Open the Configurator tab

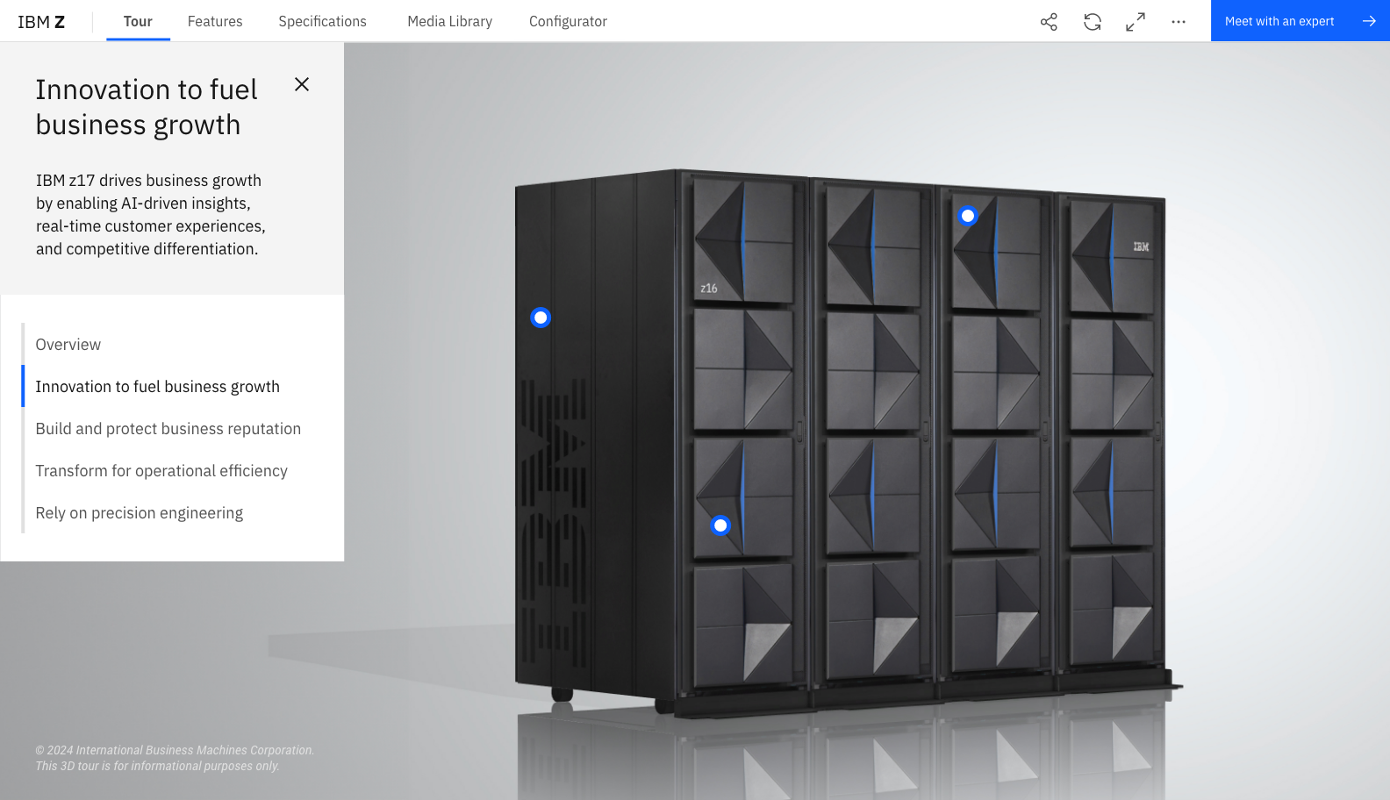[568, 21]
